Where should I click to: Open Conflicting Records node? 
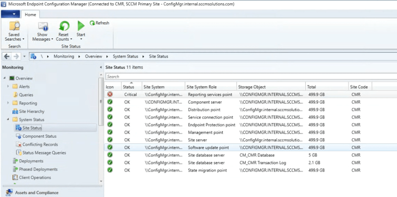click(40, 144)
